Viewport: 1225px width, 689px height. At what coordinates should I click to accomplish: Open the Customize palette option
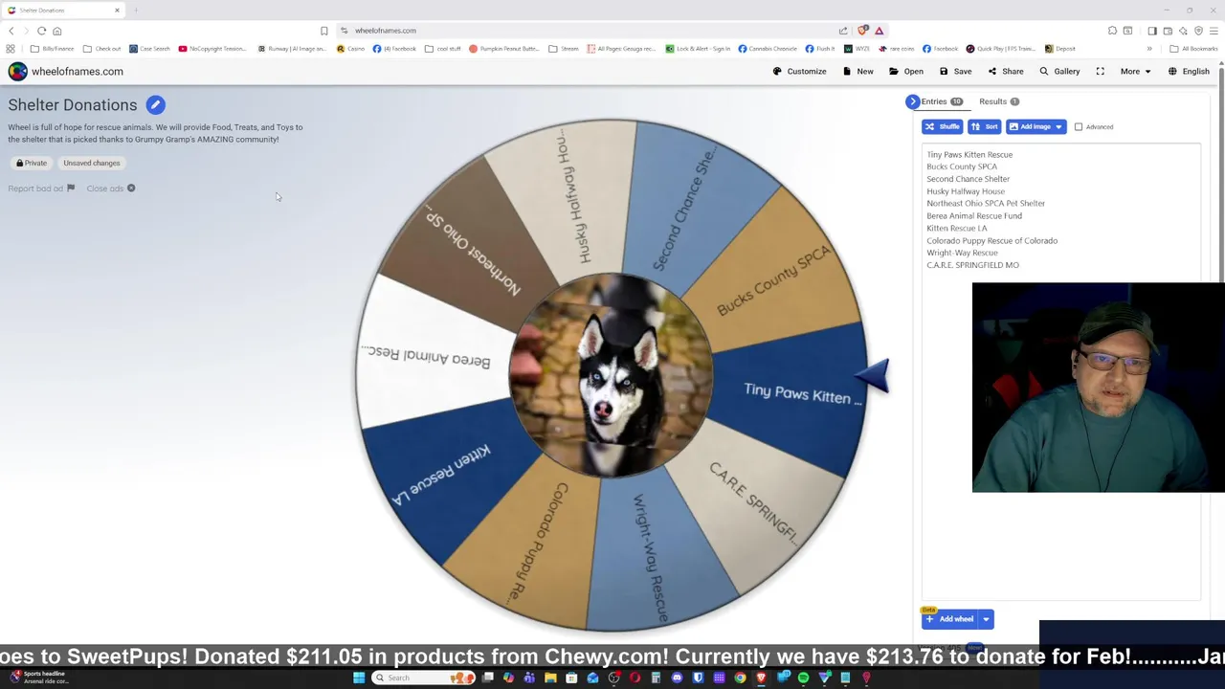coord(799,71)
